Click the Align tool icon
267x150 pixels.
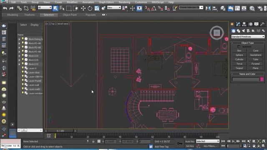215,8
